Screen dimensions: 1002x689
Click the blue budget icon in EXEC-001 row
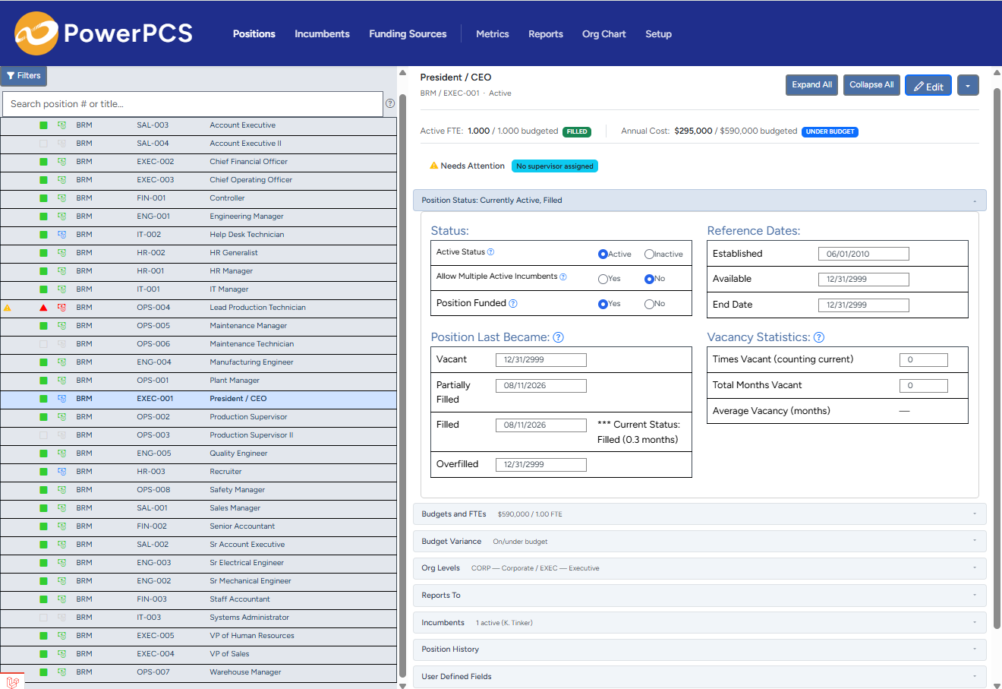point(61,399)
